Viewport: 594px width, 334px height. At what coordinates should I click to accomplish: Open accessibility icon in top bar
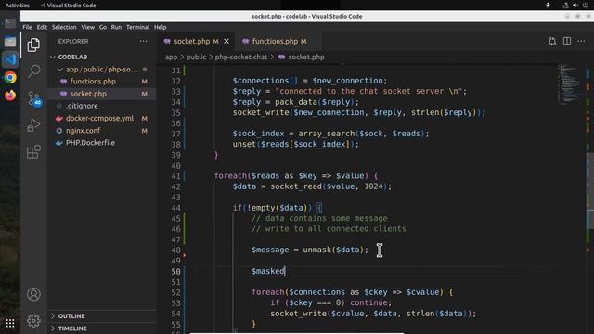[548, 6]
